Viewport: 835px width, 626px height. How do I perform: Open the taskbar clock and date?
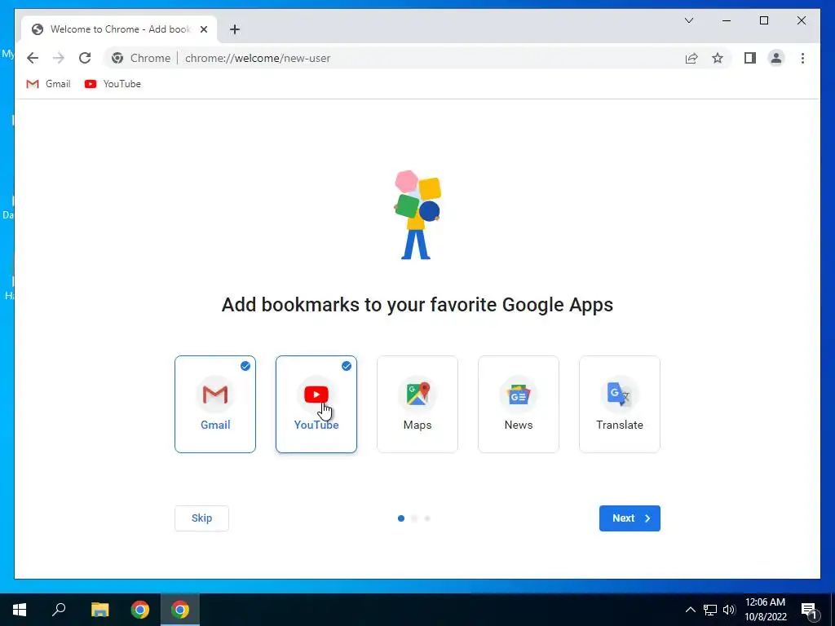point(765,610)
